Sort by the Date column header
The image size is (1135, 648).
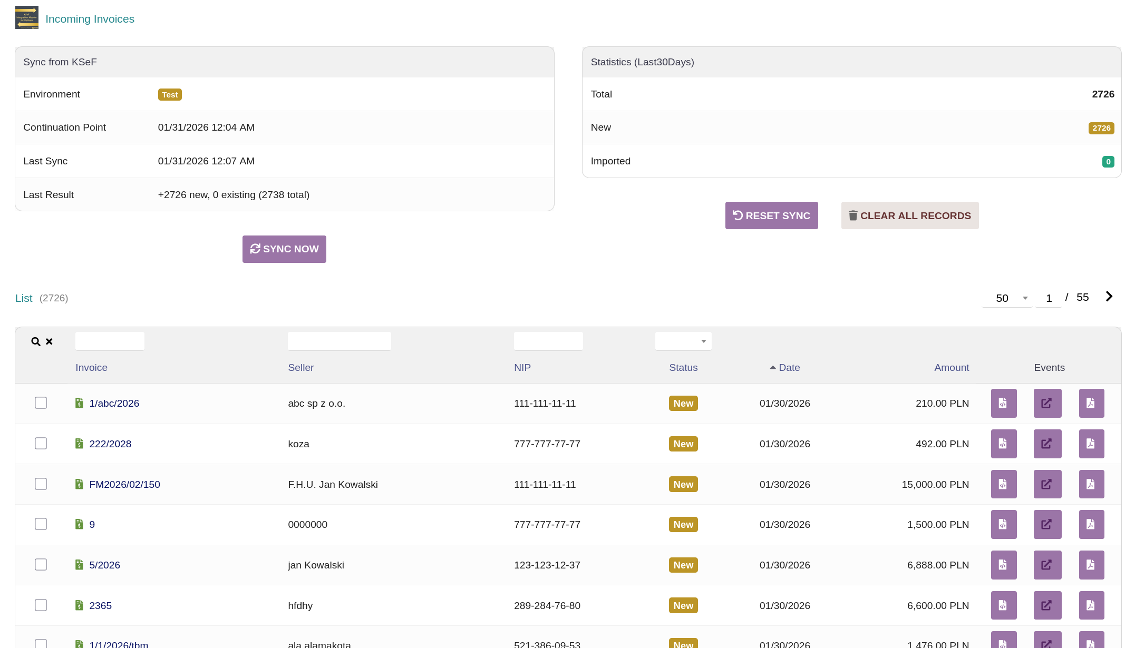tap(789, 368)
